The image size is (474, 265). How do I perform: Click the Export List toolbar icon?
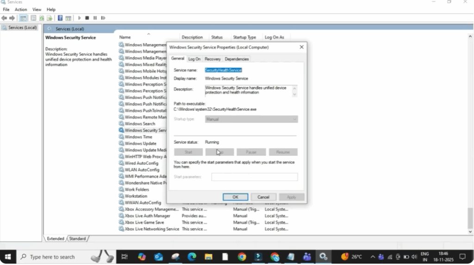point(50,18)
